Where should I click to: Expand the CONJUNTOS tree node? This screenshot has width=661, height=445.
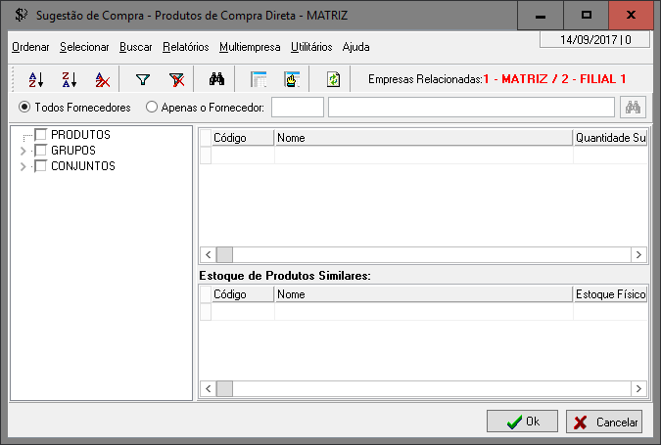click(24, 166)
